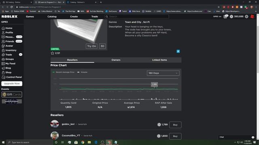This screenshot has width=259, height=145.
Task: Share item via Twitter icon
Action: pos(178,51)
